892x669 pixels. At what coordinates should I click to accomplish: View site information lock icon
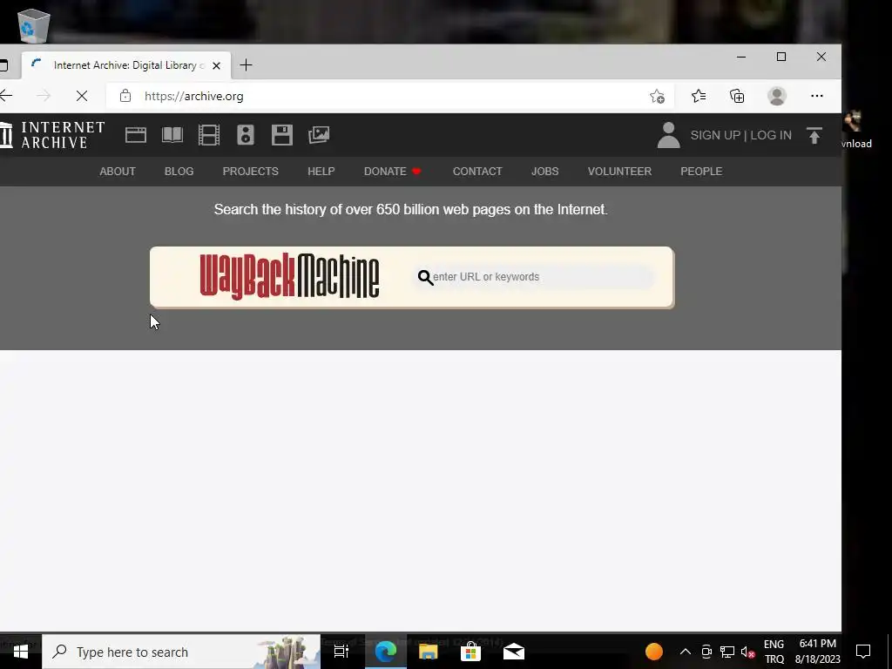point(125,96)
